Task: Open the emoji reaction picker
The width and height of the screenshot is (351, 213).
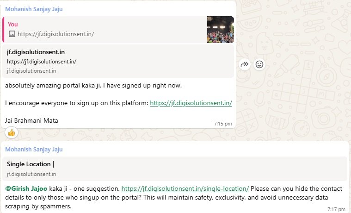Action: 259,65
